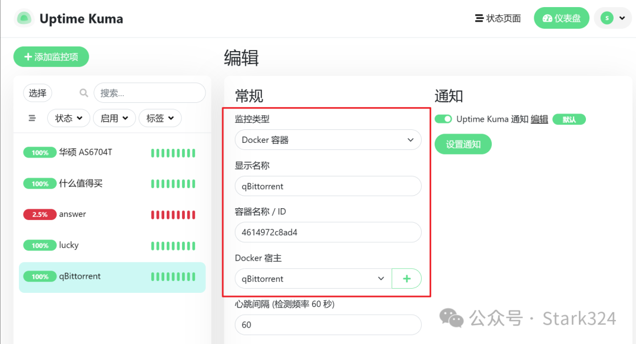Image resolution: width=636 pixels, height=344 pixels.
Task: Click the 设置通知 button
Action: (x=463, y=144)
